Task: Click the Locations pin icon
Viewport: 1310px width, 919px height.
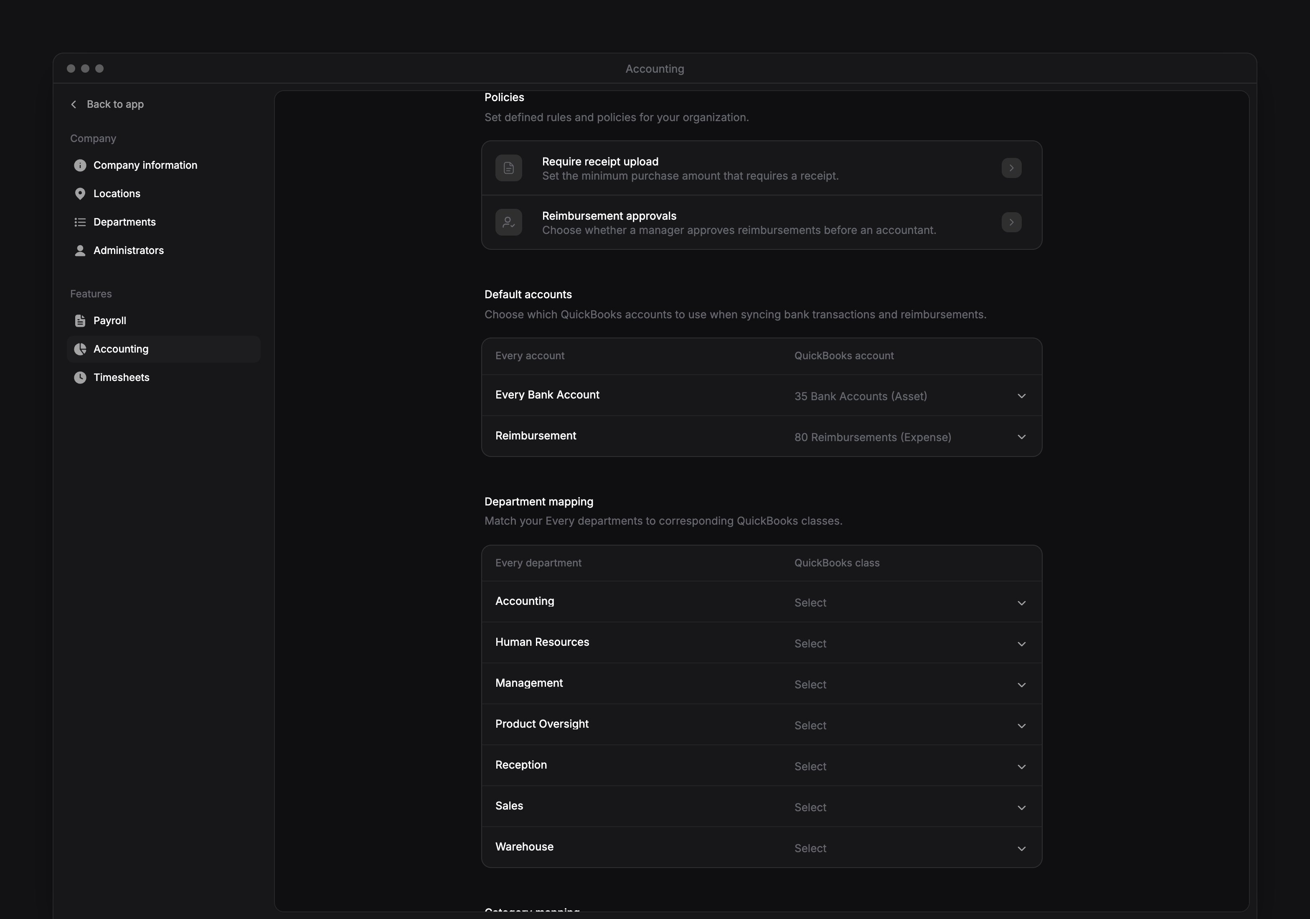Action: point(81,194)
